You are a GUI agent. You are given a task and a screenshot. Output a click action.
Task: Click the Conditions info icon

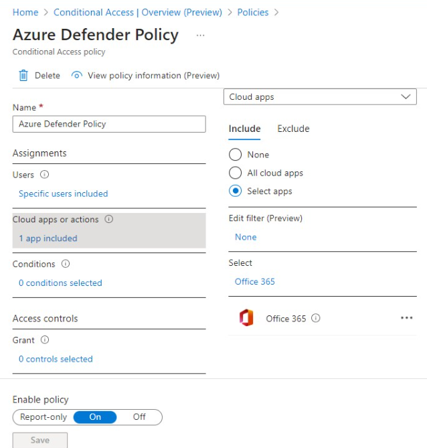(66, 264)
